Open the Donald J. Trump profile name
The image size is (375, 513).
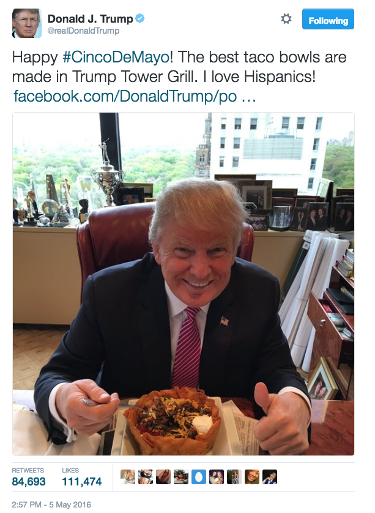pyautogui.click(x=91, y=18)
